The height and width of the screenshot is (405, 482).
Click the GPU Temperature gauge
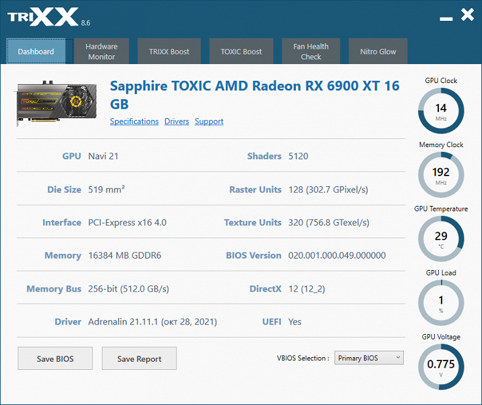[x=441, y=239]
